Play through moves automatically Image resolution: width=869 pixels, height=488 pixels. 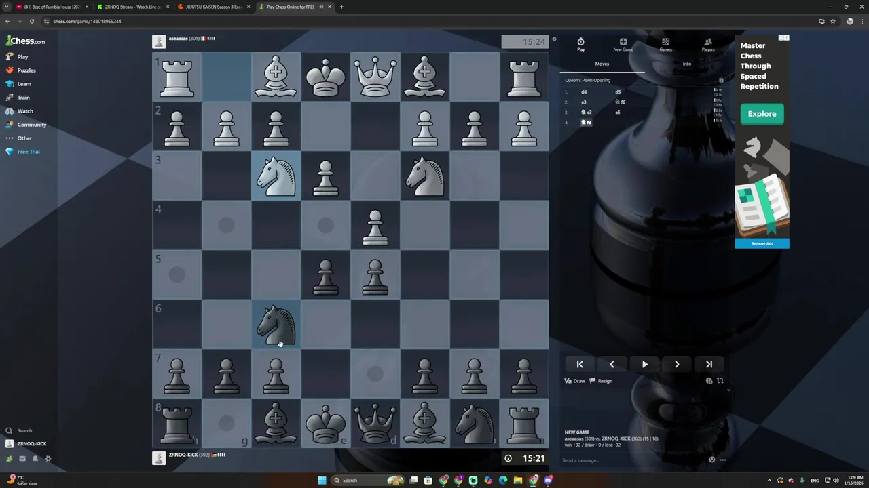(x=644, y=364)
